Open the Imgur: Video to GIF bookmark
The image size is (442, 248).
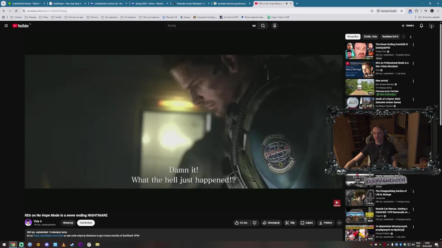[278, 17]
